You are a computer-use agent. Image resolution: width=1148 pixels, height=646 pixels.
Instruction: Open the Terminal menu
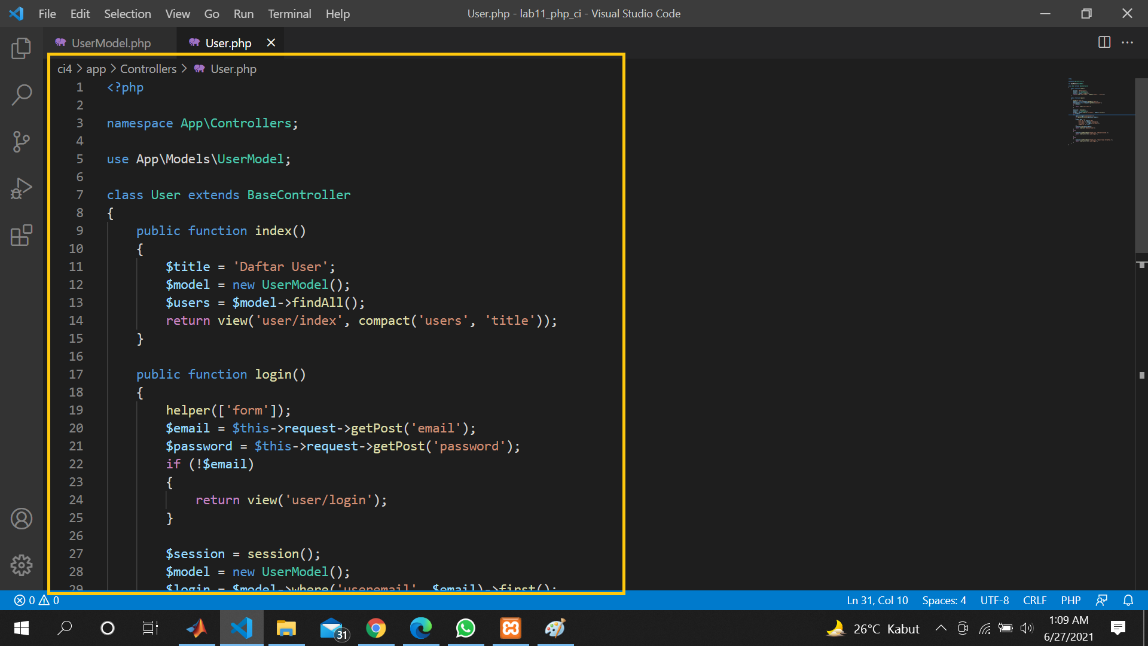coord(289,13)
